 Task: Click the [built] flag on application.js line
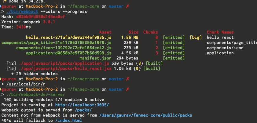154,63
